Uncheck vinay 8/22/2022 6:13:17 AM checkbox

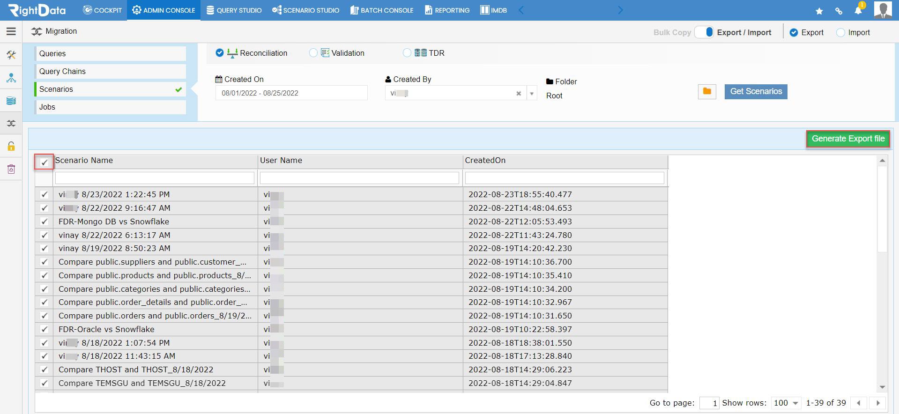pos(45,235)
